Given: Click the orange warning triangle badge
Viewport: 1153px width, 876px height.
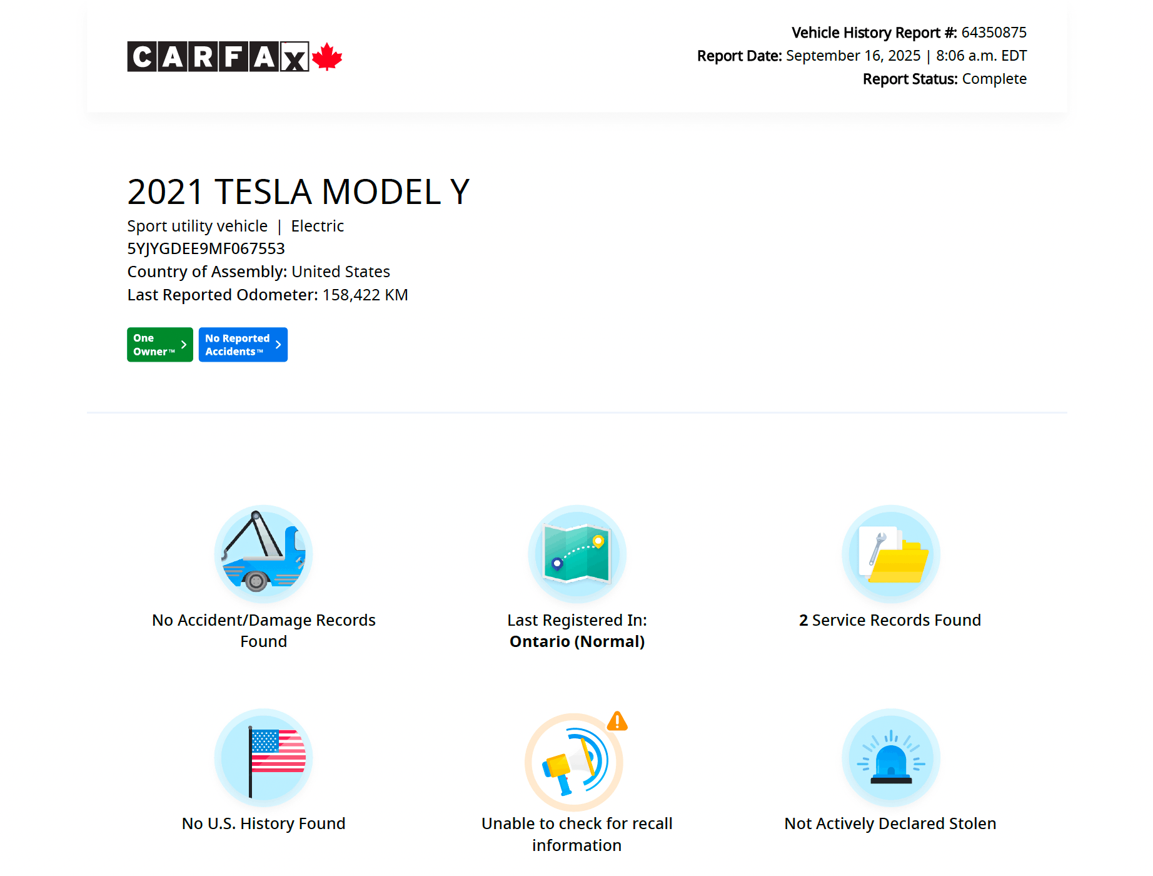Looking at the screenshot, I should click(617, 721).
